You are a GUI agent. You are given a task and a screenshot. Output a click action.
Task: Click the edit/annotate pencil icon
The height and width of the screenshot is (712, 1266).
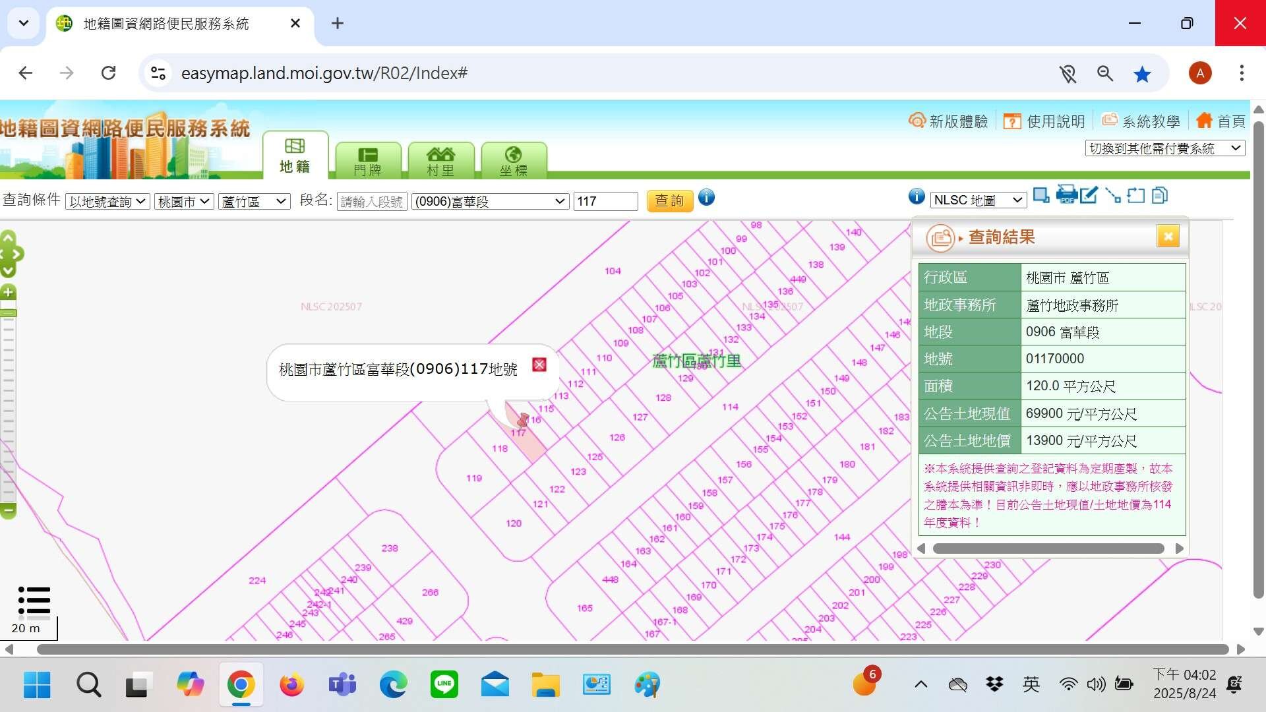(x=1089, y=195)
